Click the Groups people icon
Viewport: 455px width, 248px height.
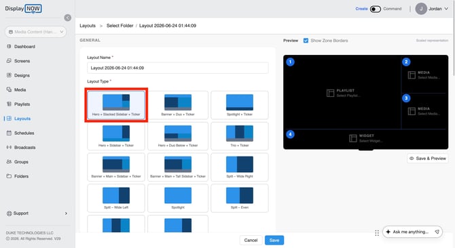(9, 162)
